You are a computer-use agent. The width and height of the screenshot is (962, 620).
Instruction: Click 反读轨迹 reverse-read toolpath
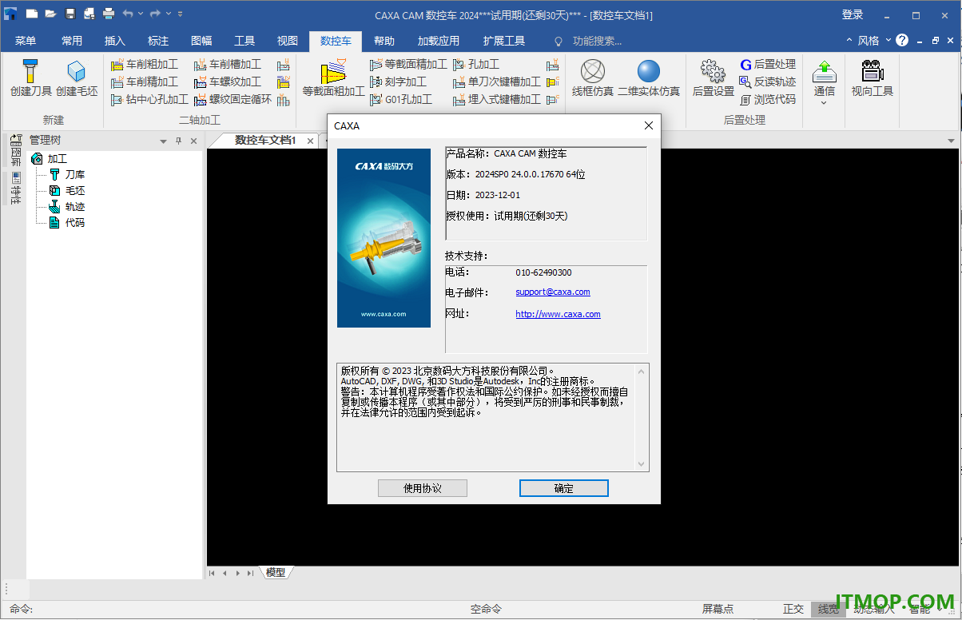pos(767,81)
